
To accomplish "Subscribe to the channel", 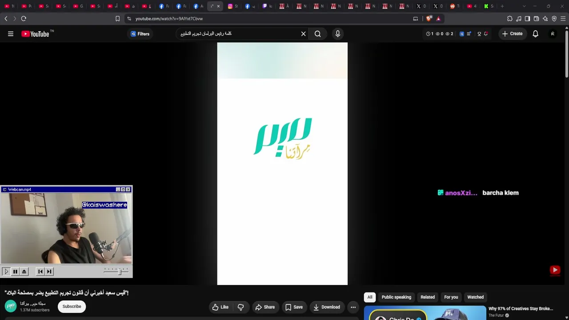I will 72,307.
